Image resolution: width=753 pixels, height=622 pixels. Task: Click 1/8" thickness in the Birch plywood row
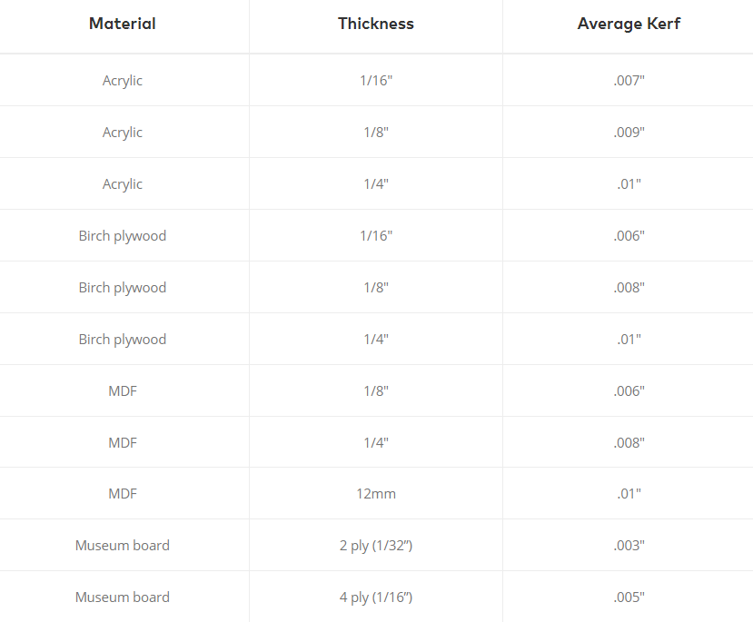376,287
